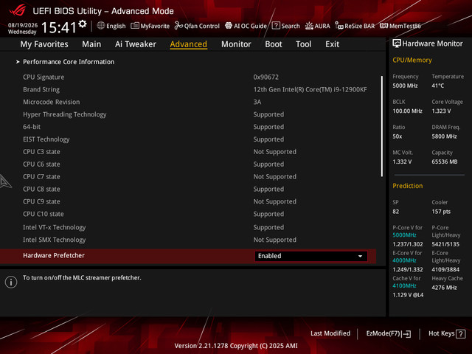This screenshot has height=354, width=472.
Task: Click CPU C8 state label
Action: pos(41,189)
